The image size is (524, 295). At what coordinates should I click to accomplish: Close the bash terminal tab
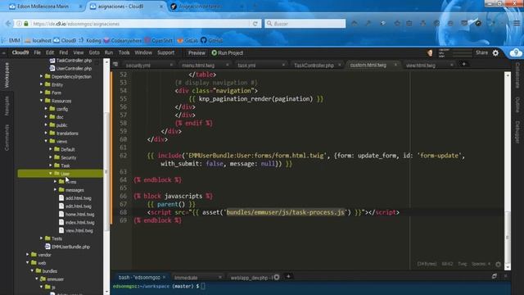(x=164, y=277)
